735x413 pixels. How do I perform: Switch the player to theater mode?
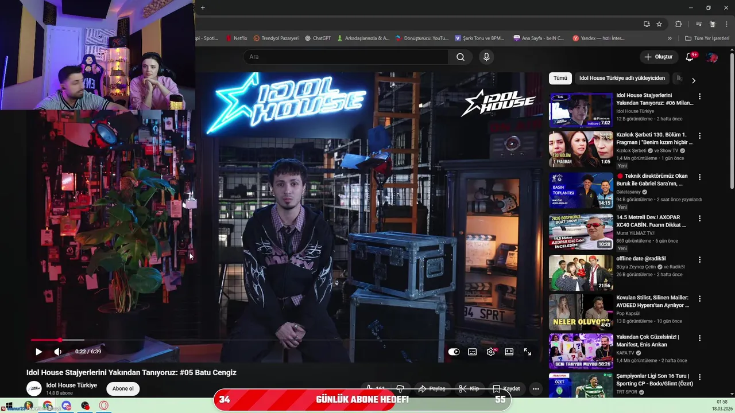pyautogui.click(x=509, y=352)
